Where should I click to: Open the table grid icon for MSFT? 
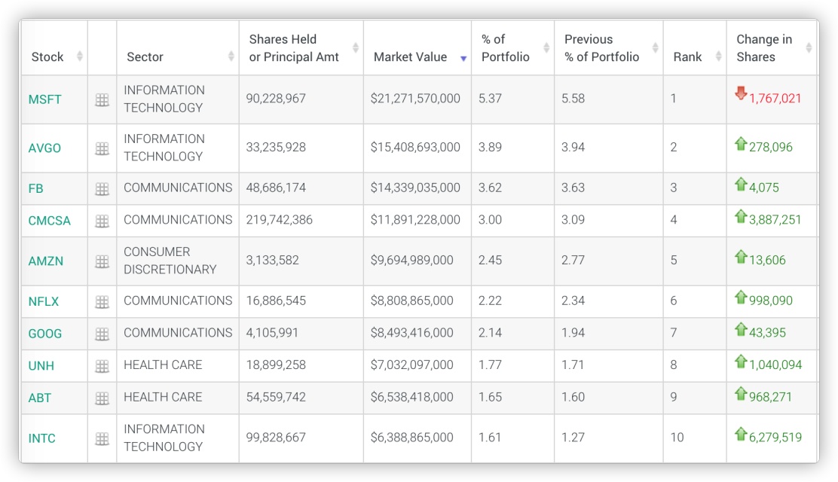[x=102, y=100]
